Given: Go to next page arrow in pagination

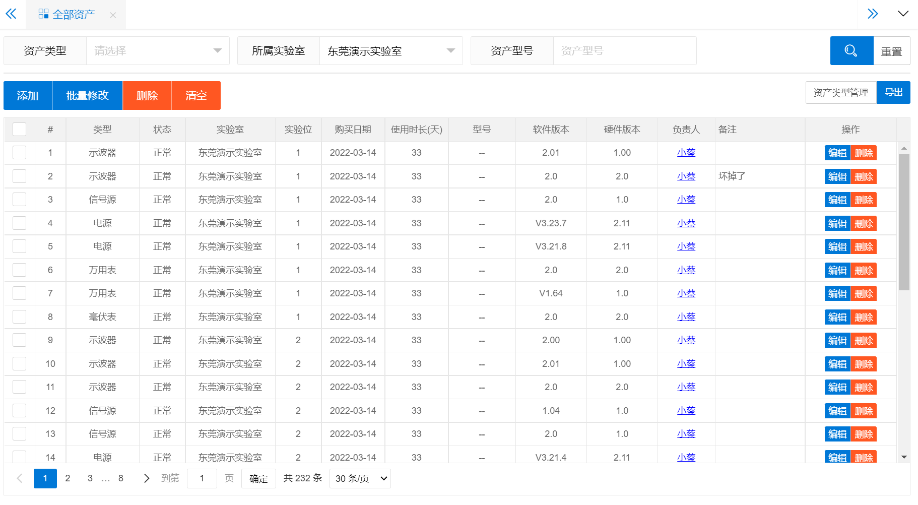Looking at the screenshot, I should [146, 478].
